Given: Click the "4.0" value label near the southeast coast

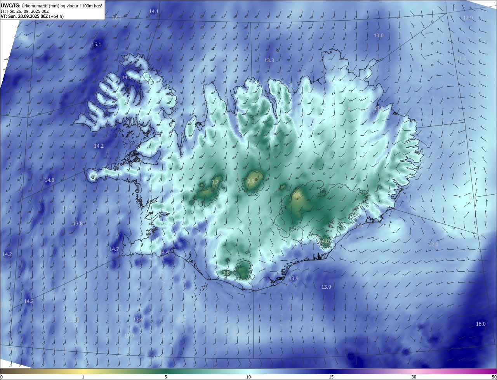Looking at the screenshot, I should (325, 241).
